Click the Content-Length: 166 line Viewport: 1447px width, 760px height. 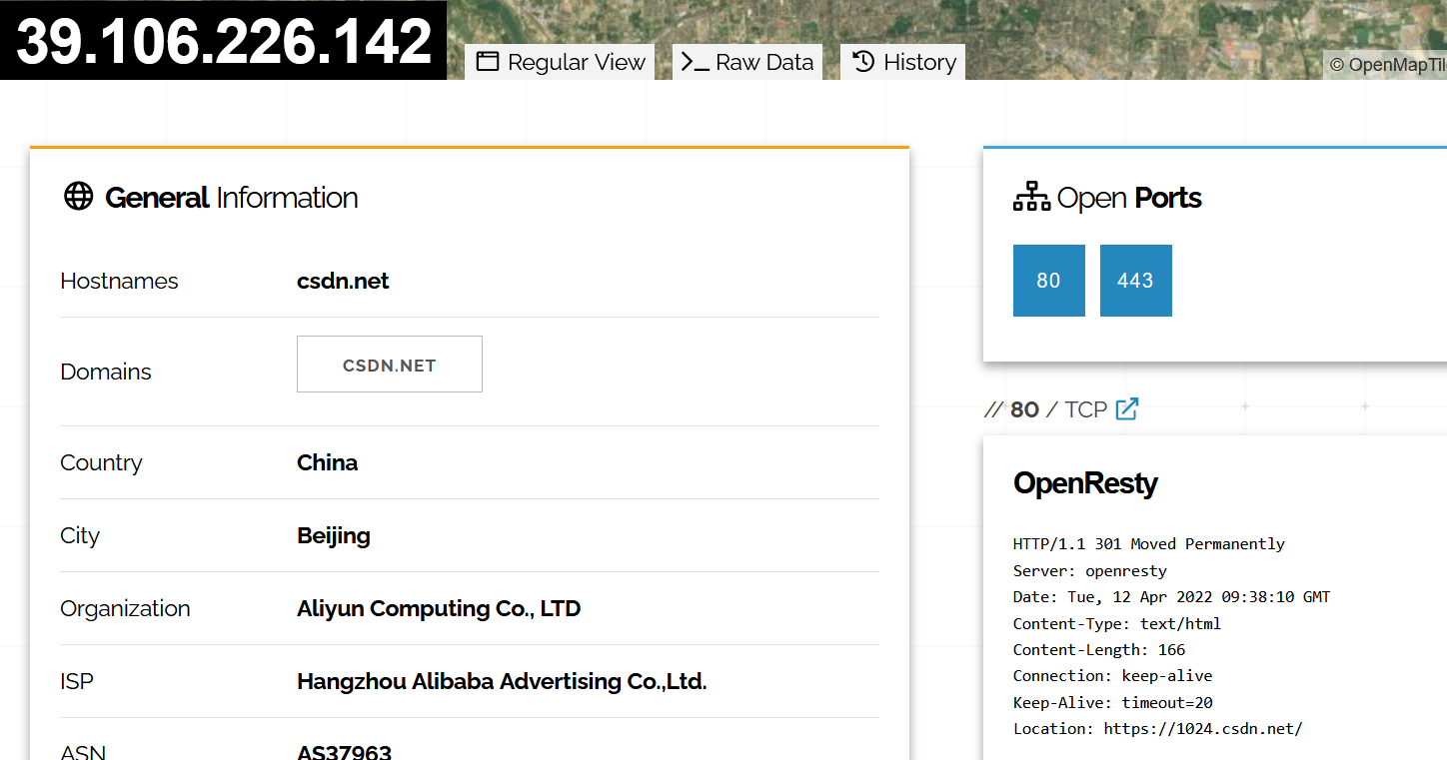(1099, 650)
